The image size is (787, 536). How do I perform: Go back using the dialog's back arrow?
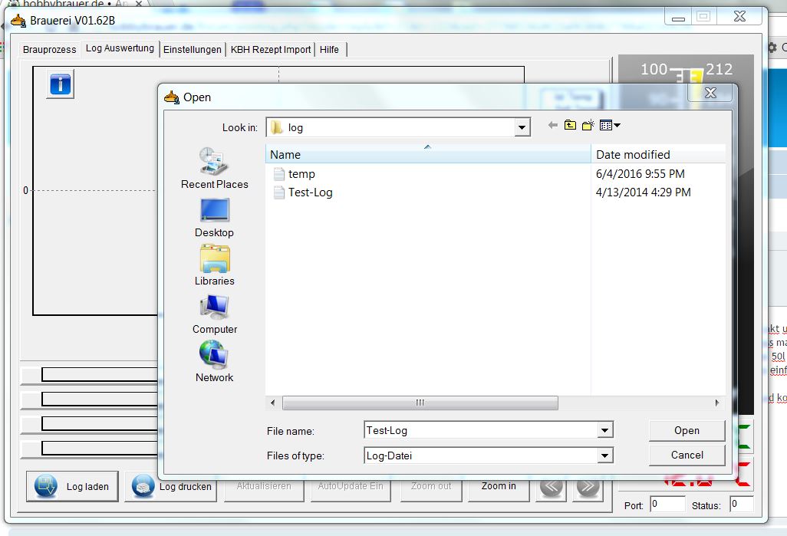click(552, 126)
